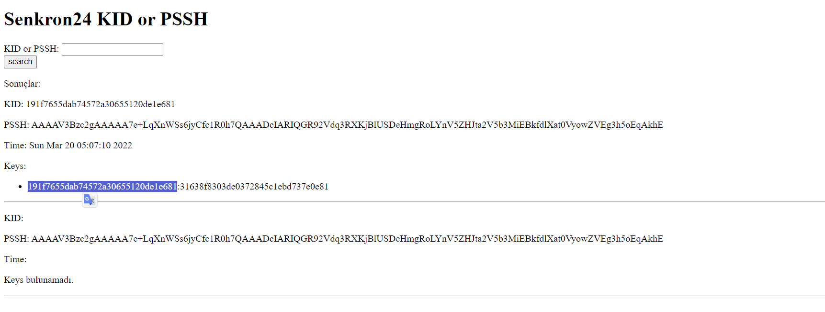Click the PSSH string in the second result
The height and width of the screenshot is (312, 825).
click(x=347, y=239)
